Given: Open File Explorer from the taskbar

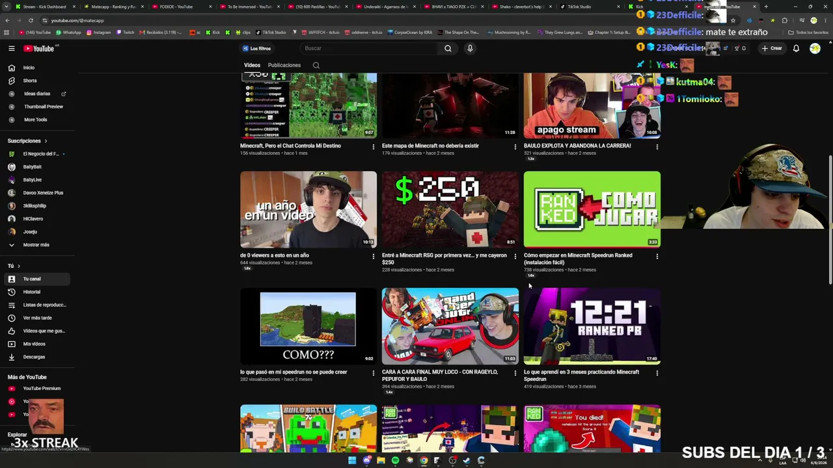Looking at the screenshot, I should 381,460.
